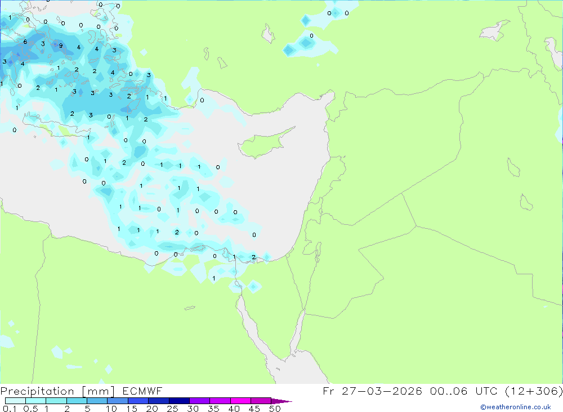
Task: Click the date 'Fr 27-03-2026'
Action: pyautogui.click(x=372, y=391)
